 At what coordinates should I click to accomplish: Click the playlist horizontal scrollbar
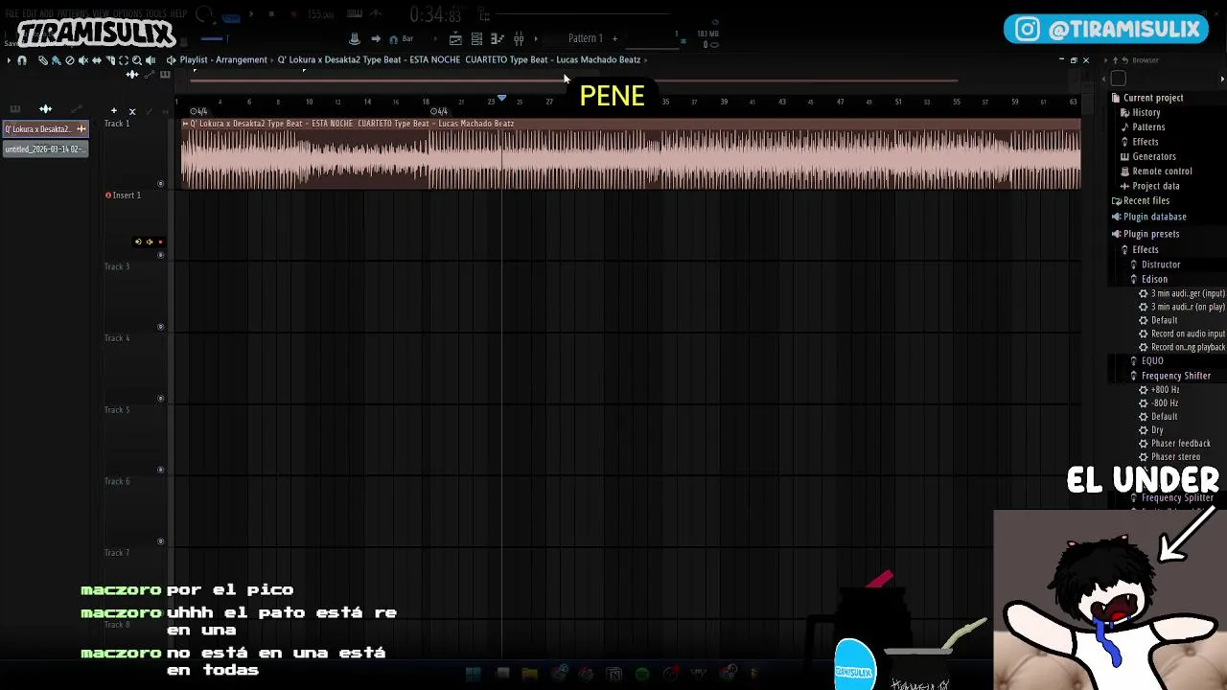573,81
